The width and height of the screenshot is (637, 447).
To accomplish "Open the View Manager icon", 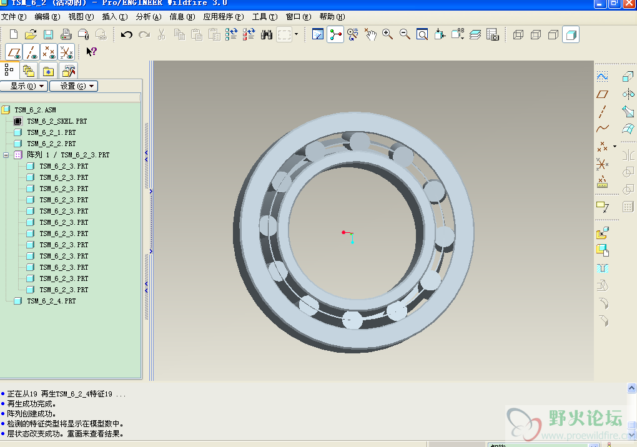I will [492, 34].
